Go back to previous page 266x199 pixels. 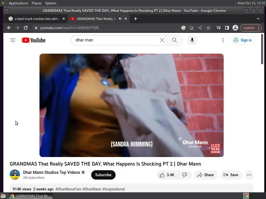point(9,28)
